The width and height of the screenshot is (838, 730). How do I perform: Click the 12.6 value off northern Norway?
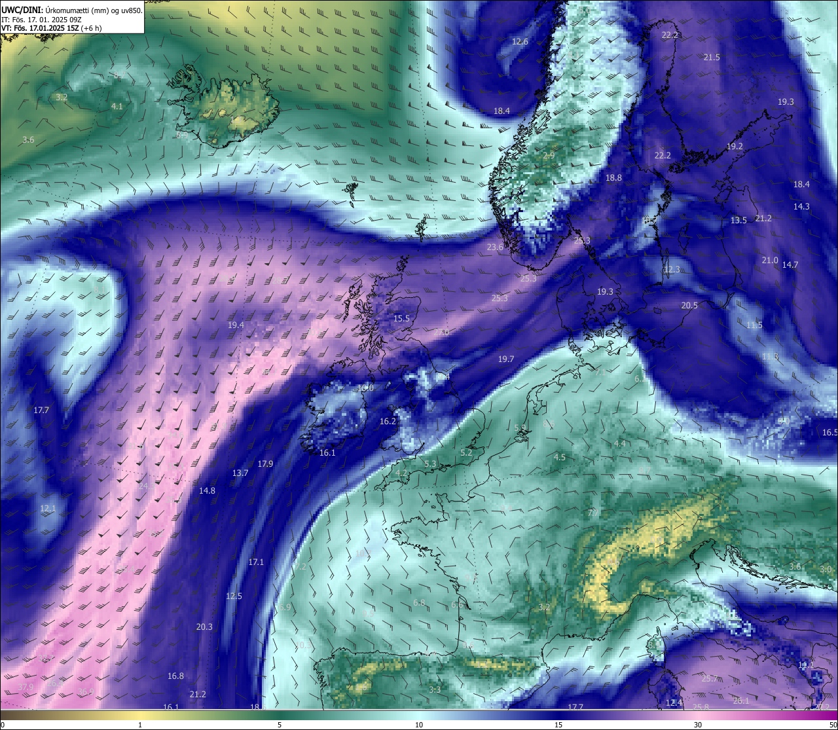[520, 41]
